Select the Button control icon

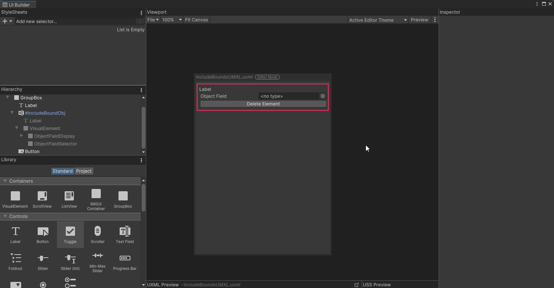43,234
